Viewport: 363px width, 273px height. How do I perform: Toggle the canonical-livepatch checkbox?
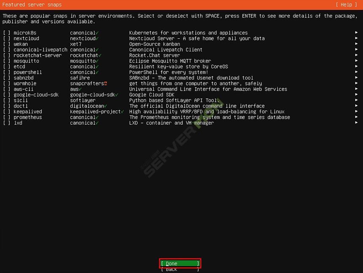(7, 50)
